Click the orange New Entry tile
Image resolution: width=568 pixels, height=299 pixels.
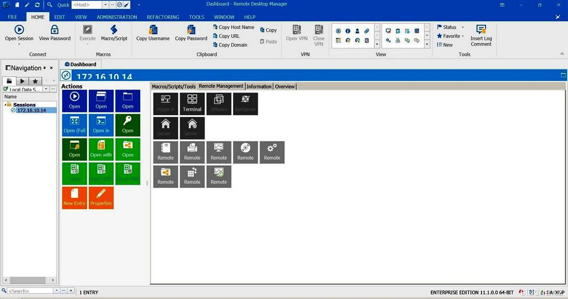(74, 198)
